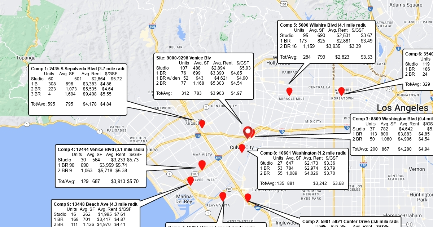Open the Comp 5 Wilshire Blvd callout

326,41
